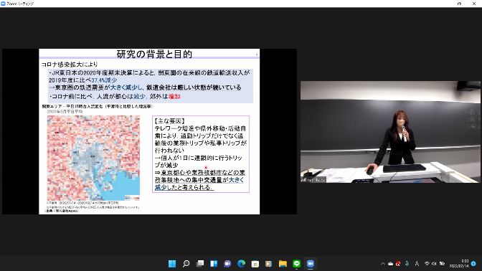Open volume speaker tray control
This screenshot has width=482, height=271.
(434, 264)
